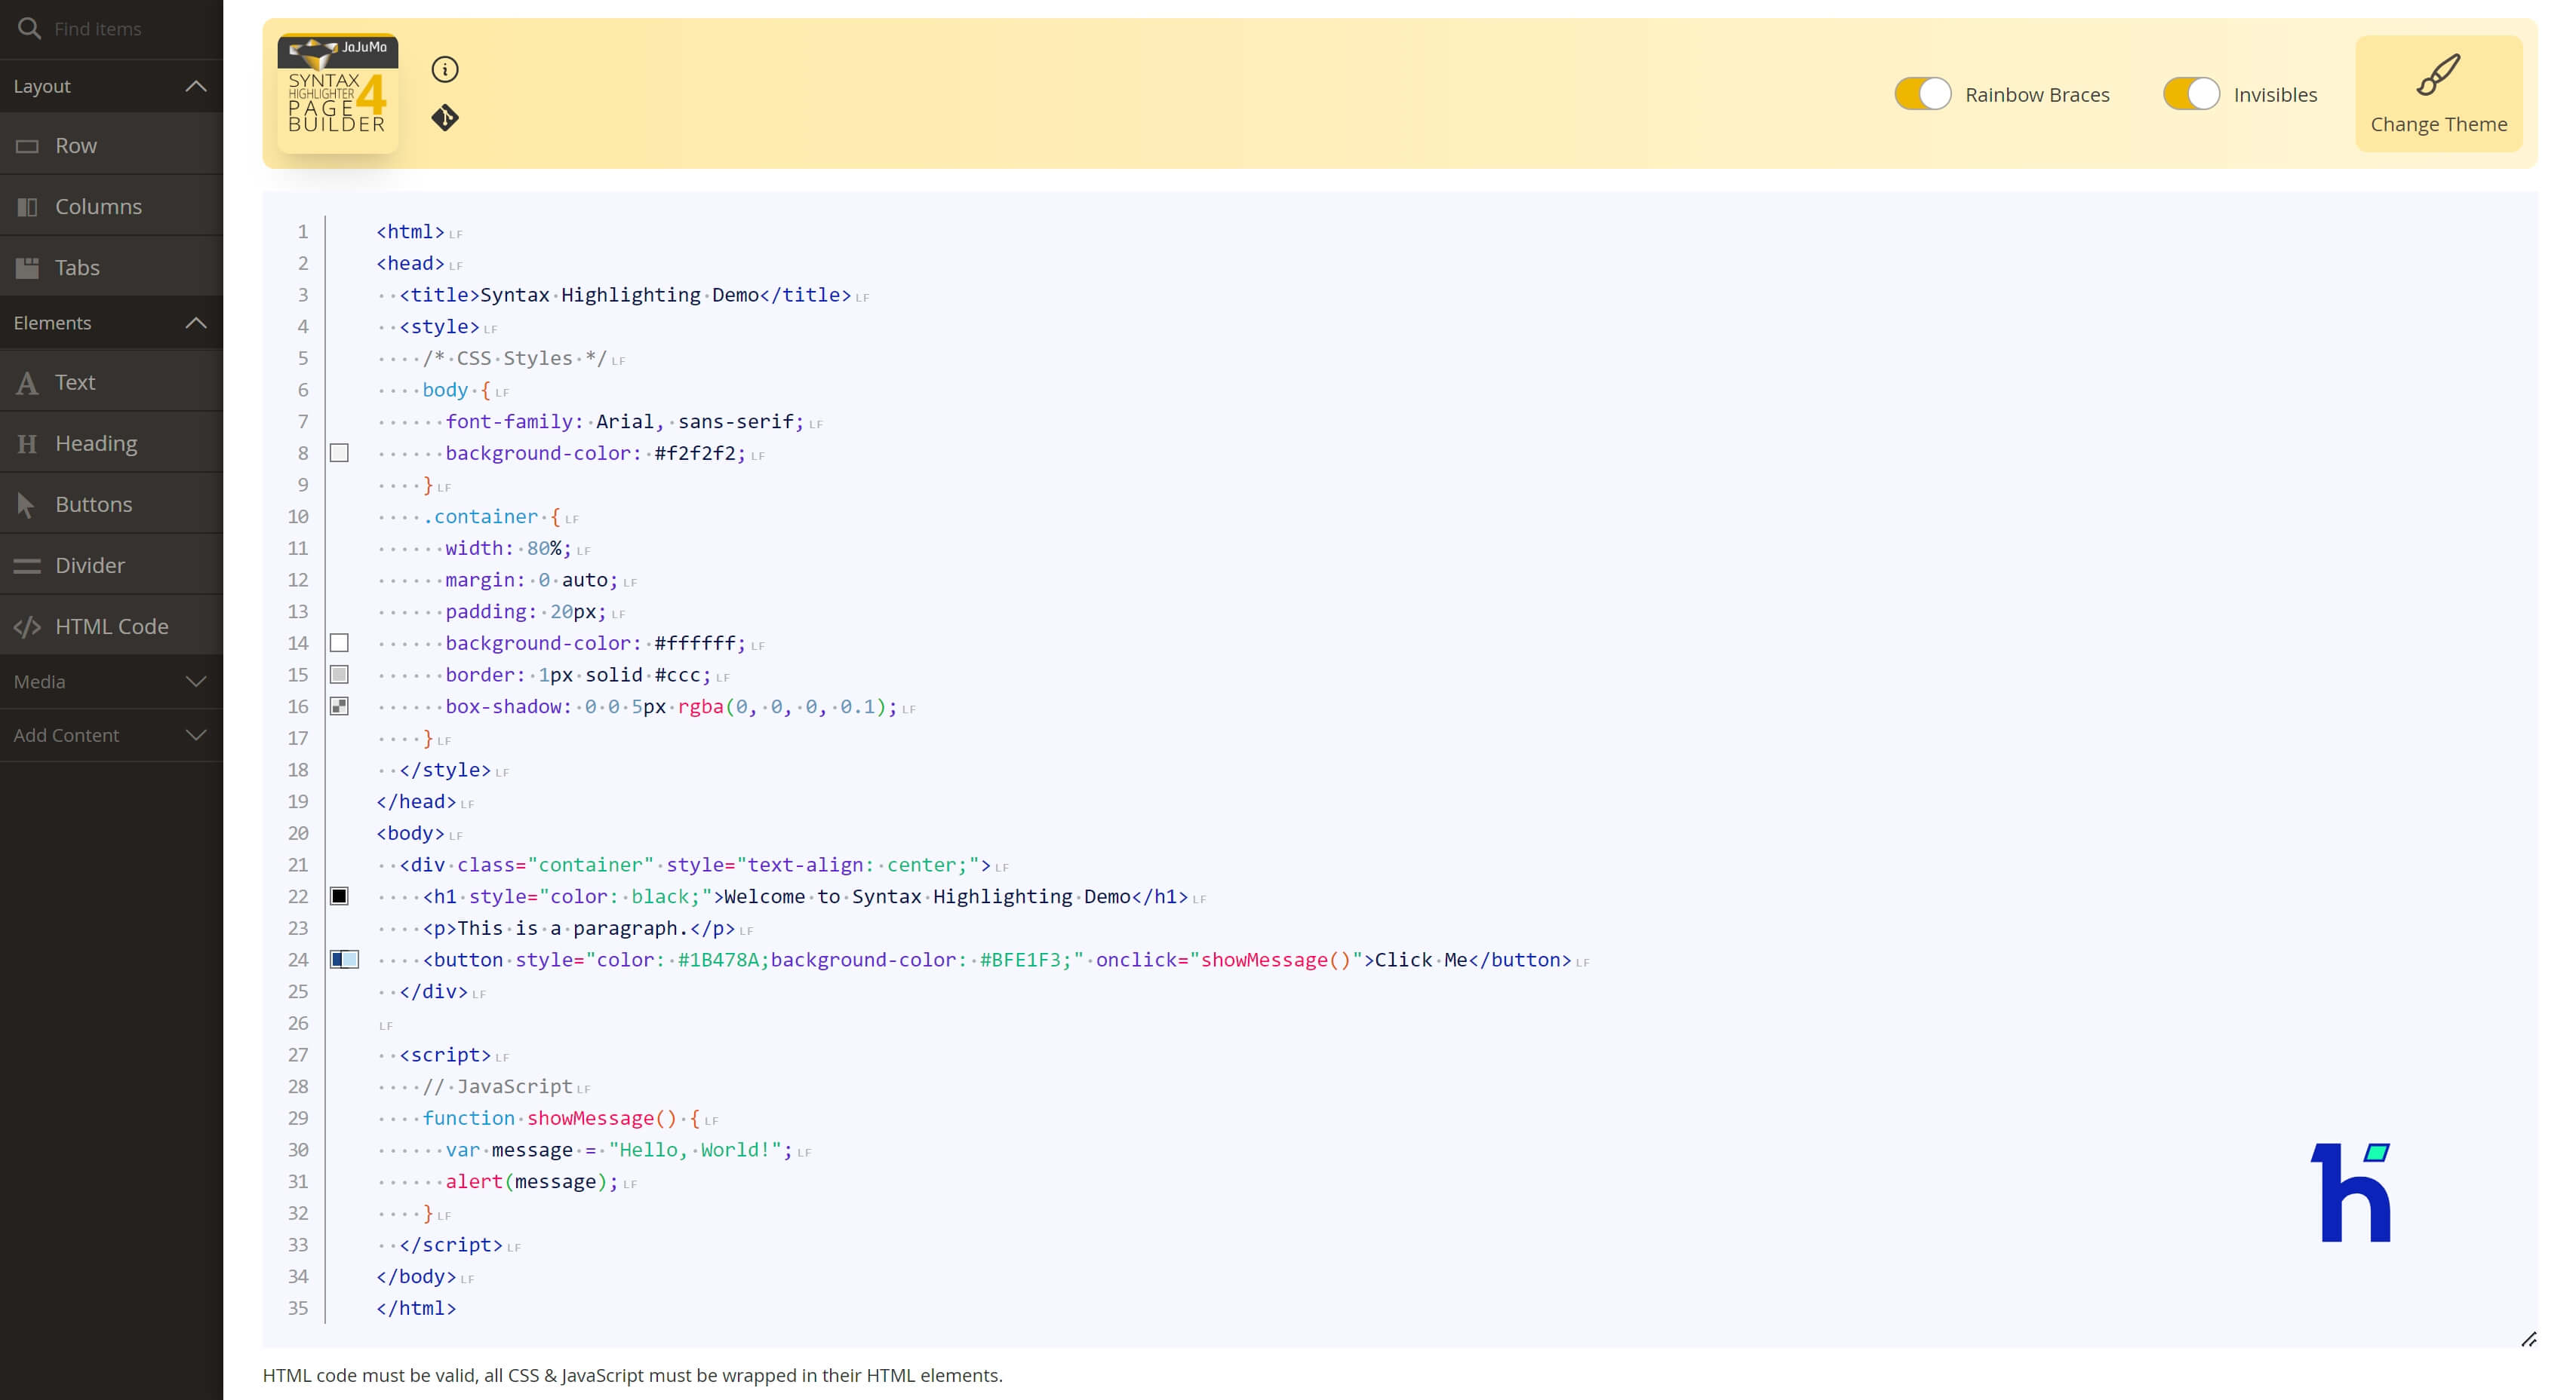This screenshot has height=1400, width=2576.
Task: Add an HTML Code element
Action: [111, 626]
